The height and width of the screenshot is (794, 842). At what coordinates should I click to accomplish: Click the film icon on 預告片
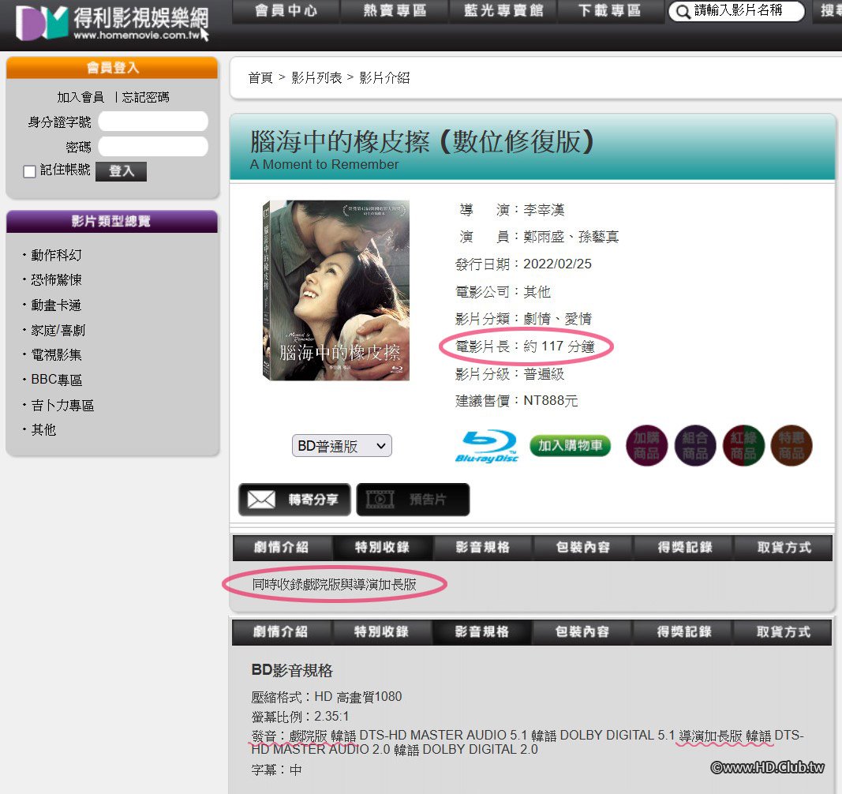(x=380, y=500)
